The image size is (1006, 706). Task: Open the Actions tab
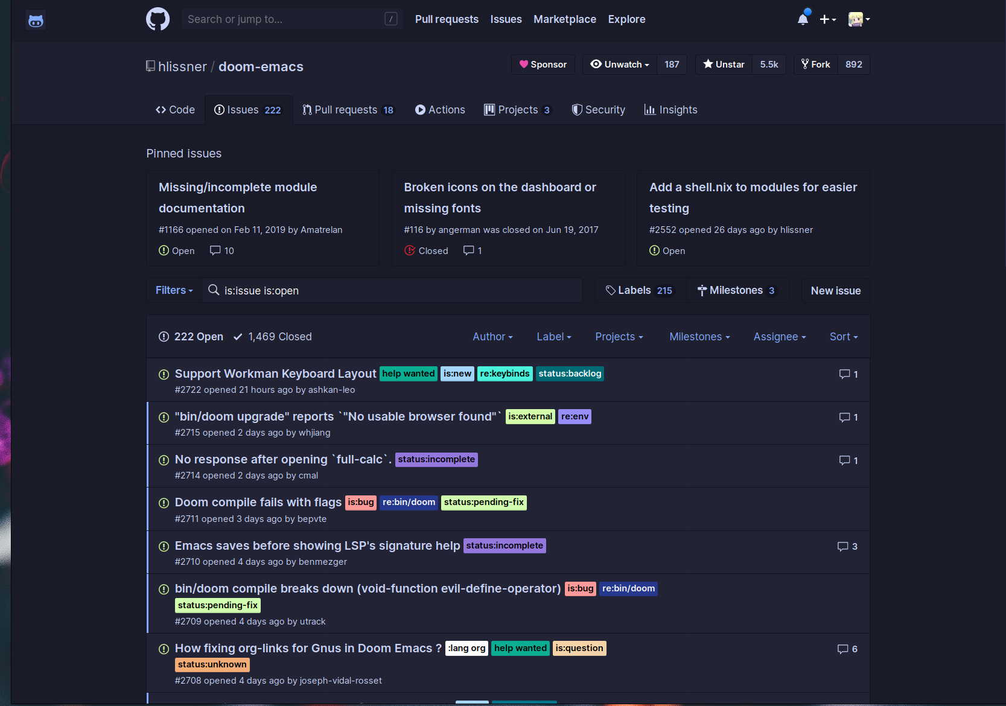[x=440, y=109]
